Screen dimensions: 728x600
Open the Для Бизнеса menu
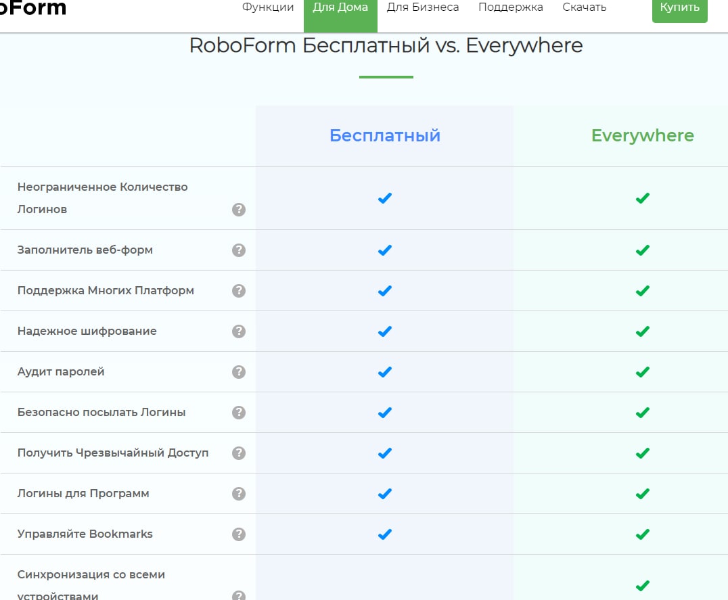[422, 7]
